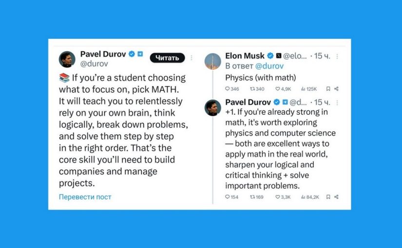
Task: Like Elon Musk's Physics reply
Action: click(278, 89)
